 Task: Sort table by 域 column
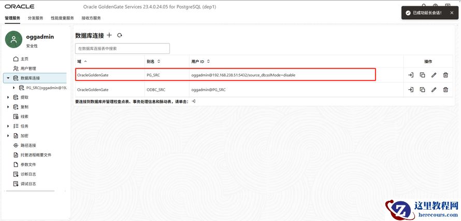click(x=85, y=62)
